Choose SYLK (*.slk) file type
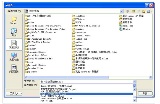This screenshot has width=160, height=104. (86, 94)
